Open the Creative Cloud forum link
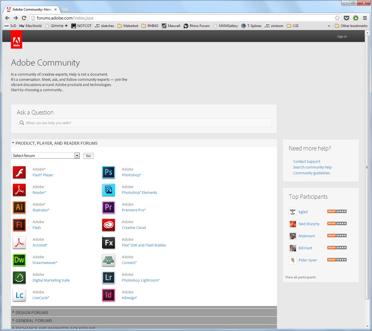Image resolution: width=372 pixels, height=331 pixels. pyautogui.click(x=134, y=228)
